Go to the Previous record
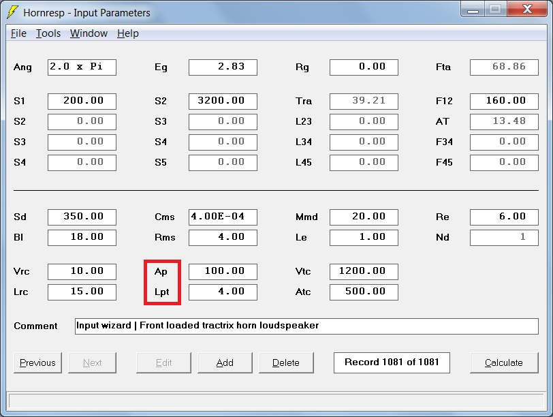553x417 pixels. (x=37, y=362)
